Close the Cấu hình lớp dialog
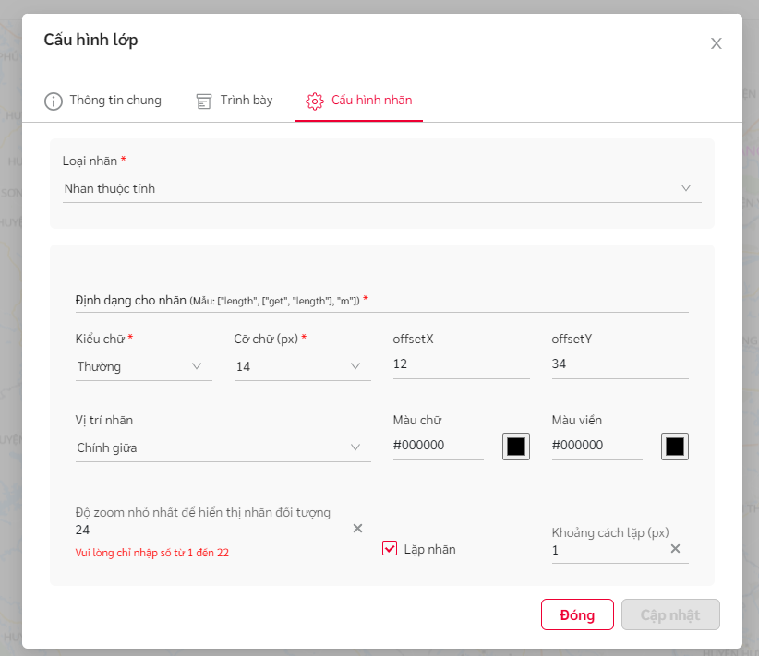Screen dimensions: 759x656 click(x=716, y=43)
